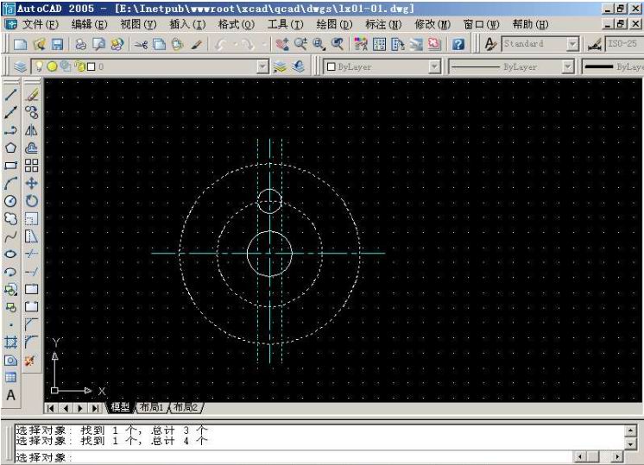The height and width of the screenshot is (465, 644).
Task: Open the Standard text style dropdown
Action: [x=572, y=44]
